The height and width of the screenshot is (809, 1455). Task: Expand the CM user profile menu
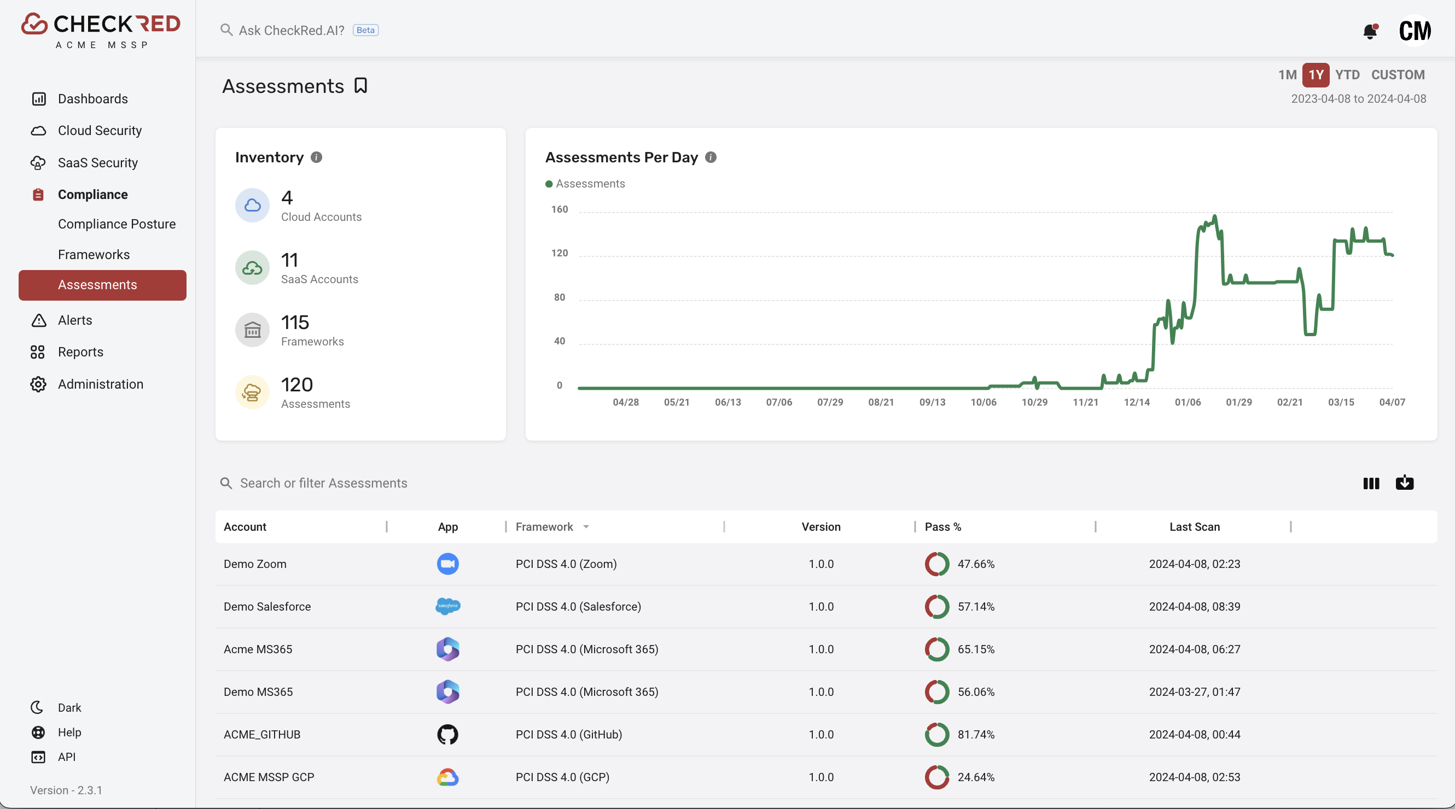(x=1415, y=31)
